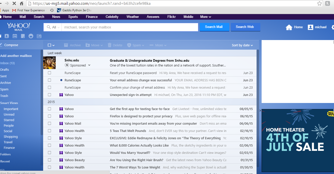Image resolution: width=334 pixels, height=174 pixels.
Task: Check the Reset your RuneScape password email
Action: (x=49, y=73)
